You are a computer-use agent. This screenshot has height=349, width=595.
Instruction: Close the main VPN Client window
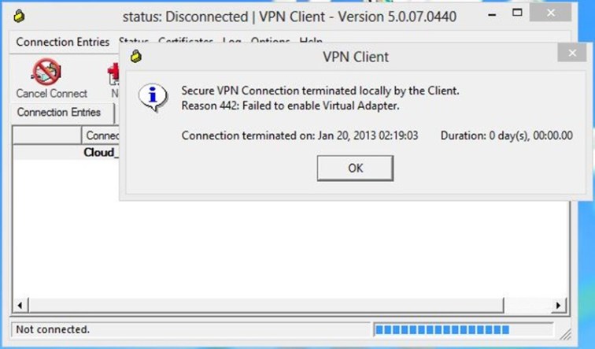575,12
